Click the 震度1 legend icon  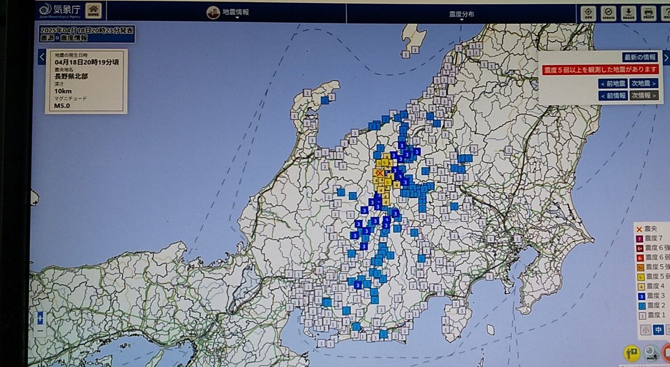pos(642,316)
